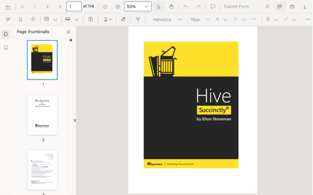Select the Strikethrough annotation tool
The height and width of the screenshot is (195, 313).
coord(33,20)
